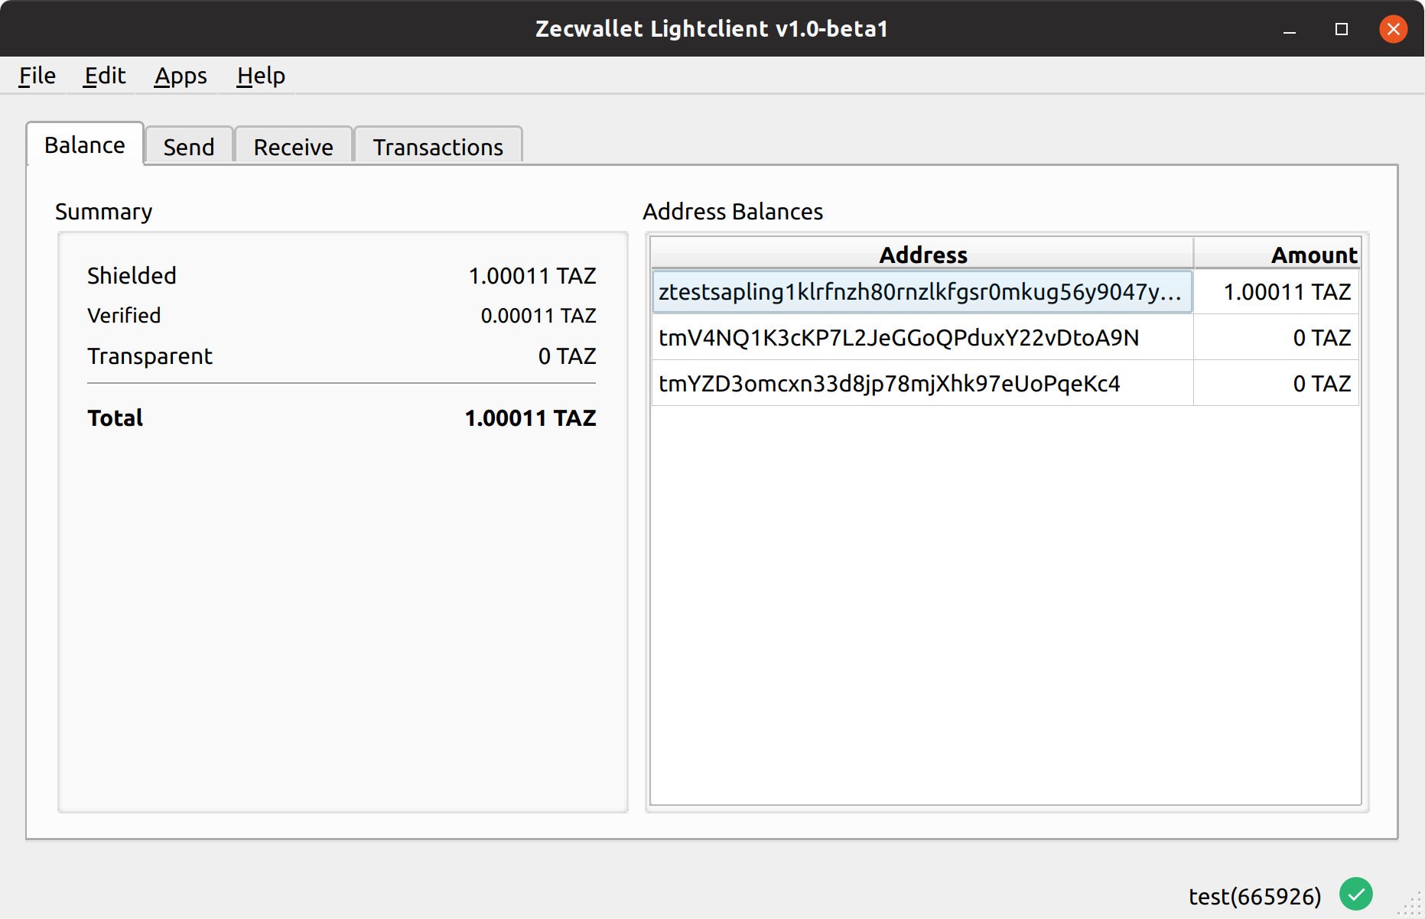
Task: Click the green sync status checkmark icon
Action: click(1355, 894)
